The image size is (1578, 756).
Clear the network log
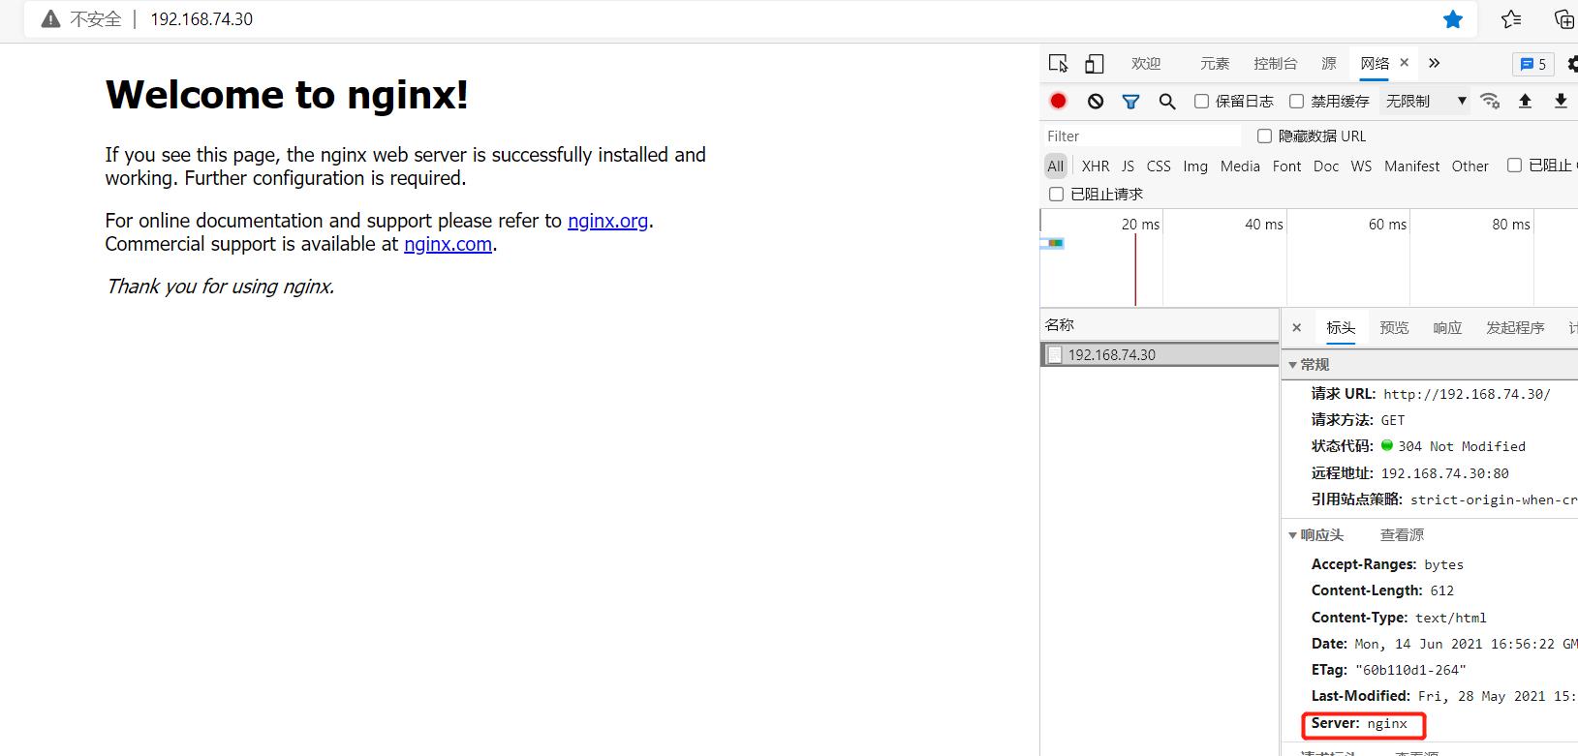[1096, 101]
